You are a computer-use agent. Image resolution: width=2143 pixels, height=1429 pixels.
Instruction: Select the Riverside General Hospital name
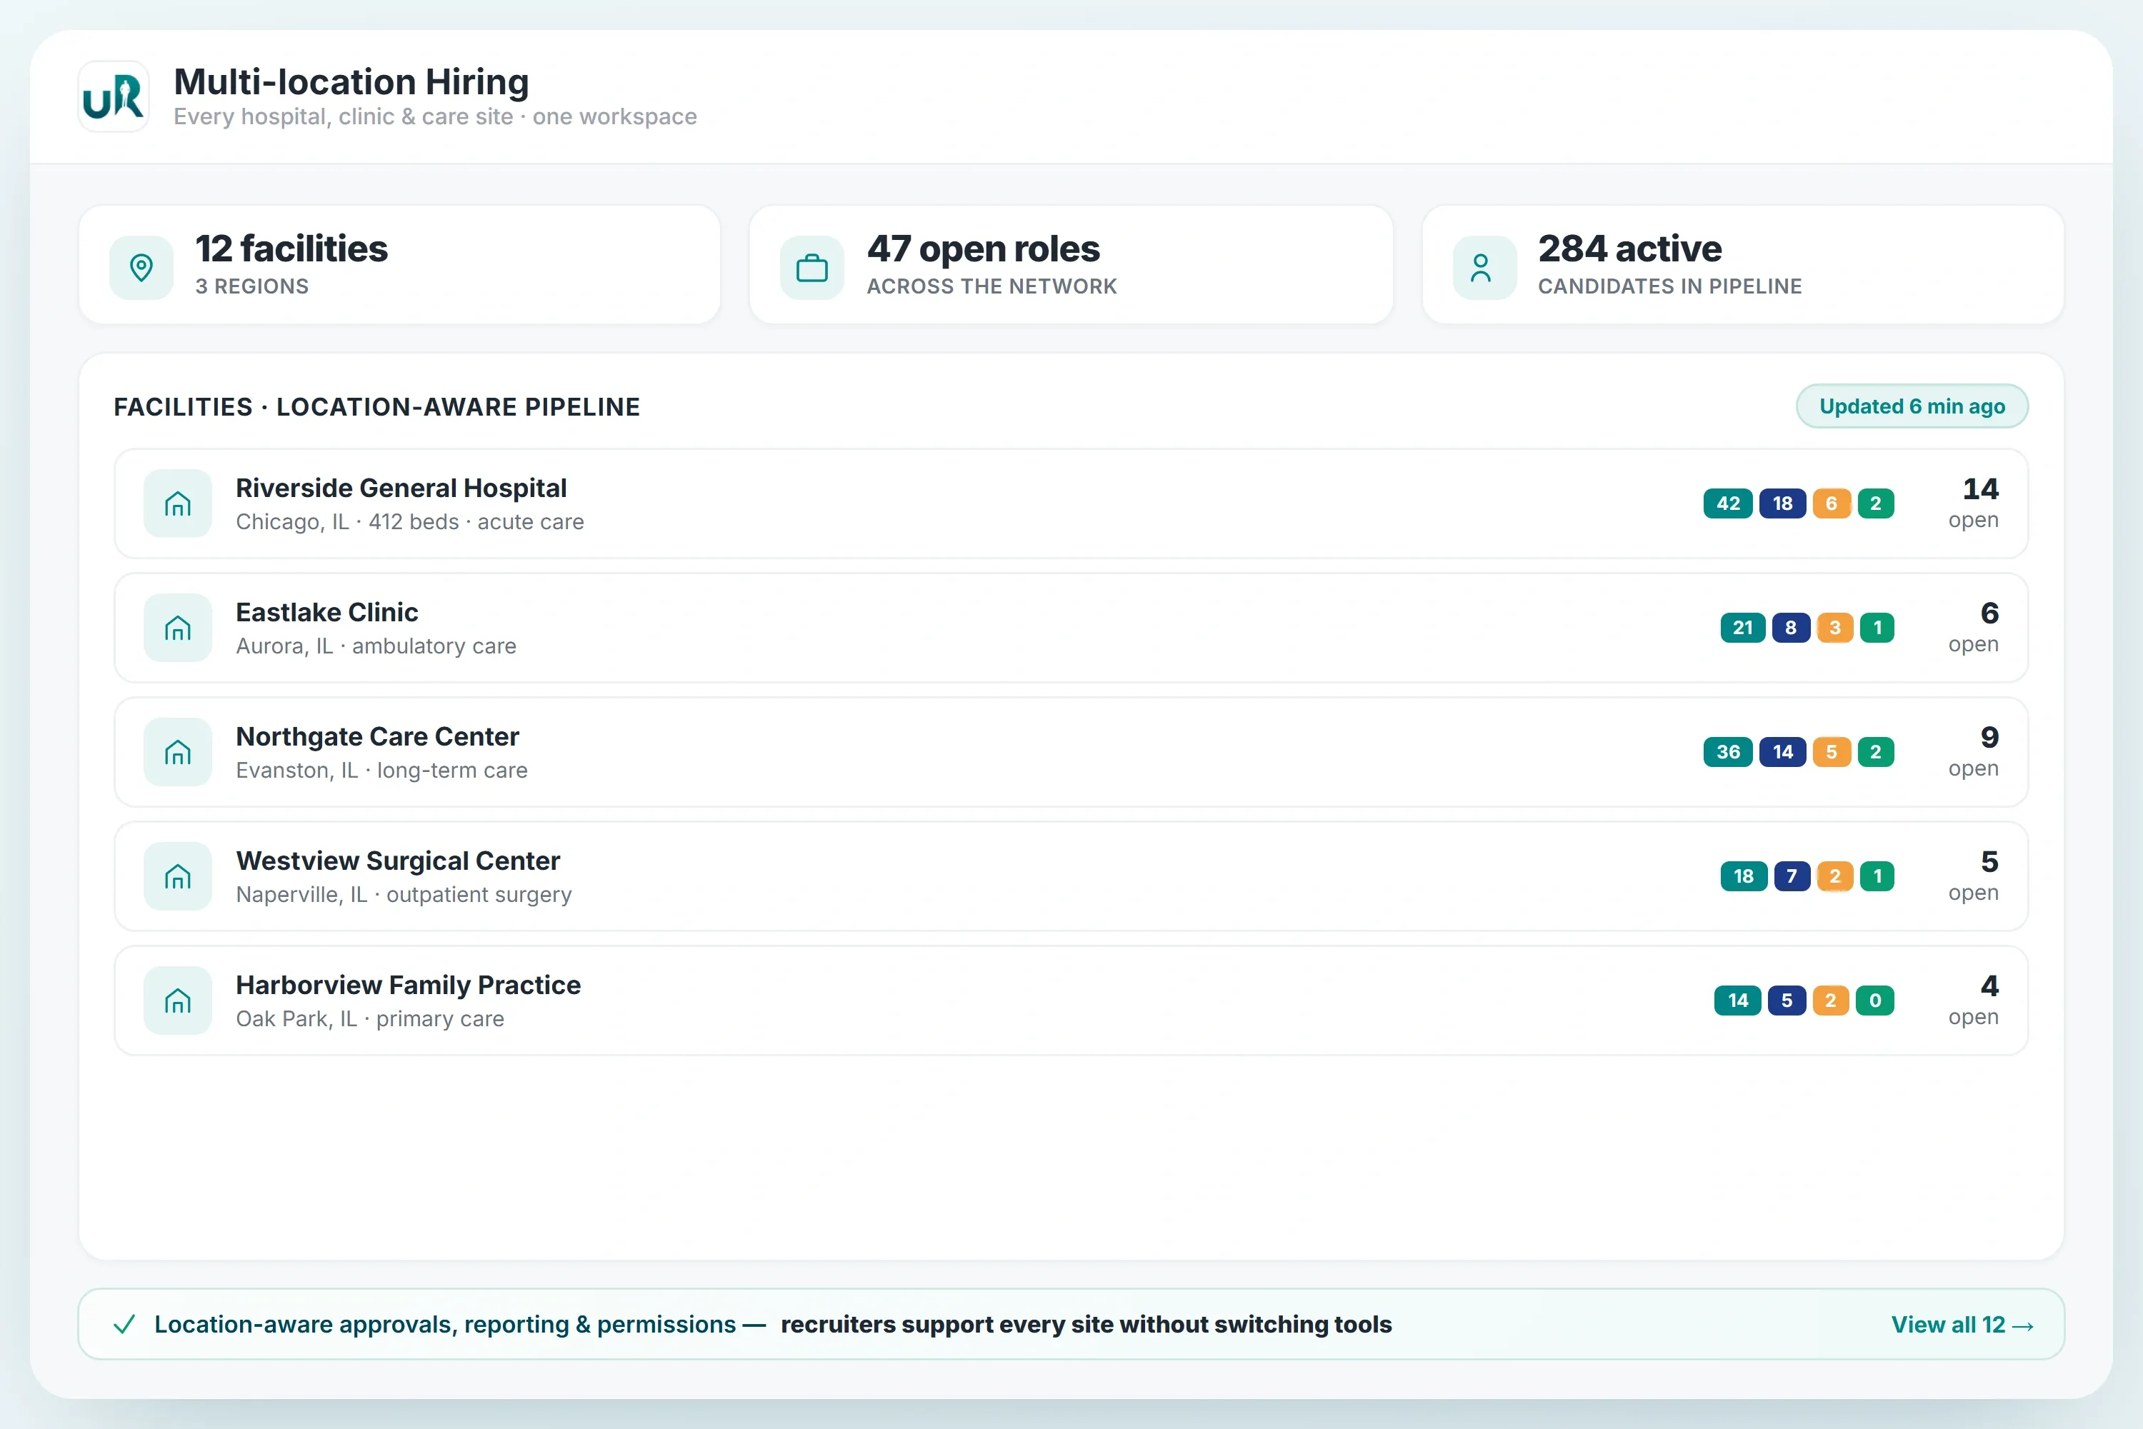pos(401,488)
